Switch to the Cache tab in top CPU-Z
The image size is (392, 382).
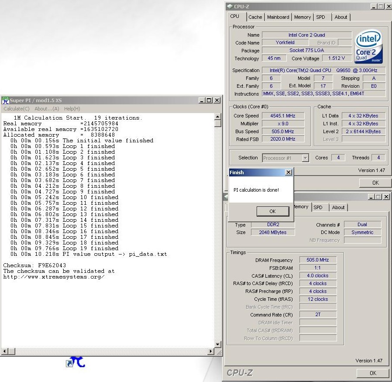(x=255, y=17)
